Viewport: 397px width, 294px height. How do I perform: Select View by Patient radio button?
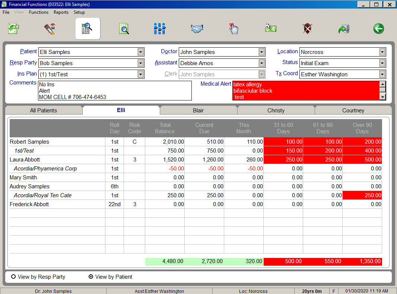point(90,277)
